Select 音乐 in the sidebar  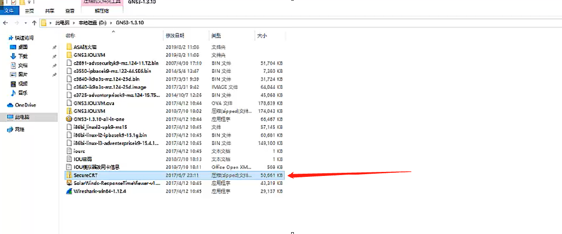pyautogui.click(x=23, y=93)
